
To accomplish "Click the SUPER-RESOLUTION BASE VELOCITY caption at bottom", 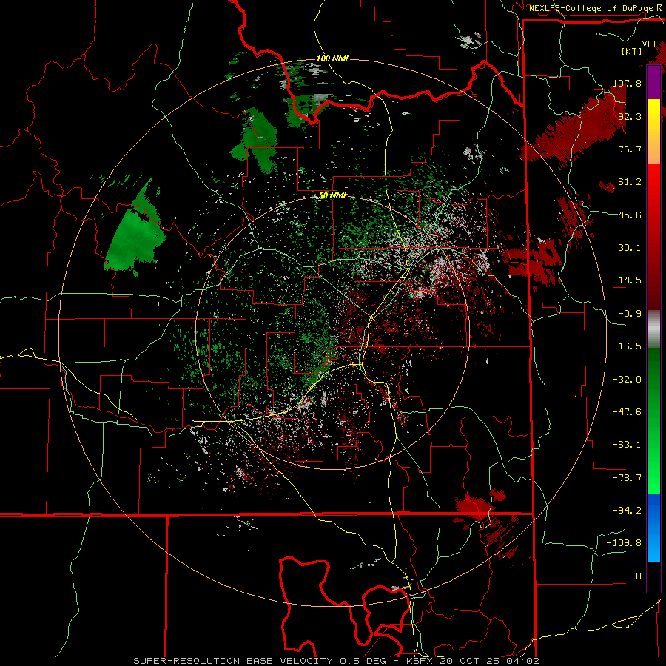I will (336, 661).
